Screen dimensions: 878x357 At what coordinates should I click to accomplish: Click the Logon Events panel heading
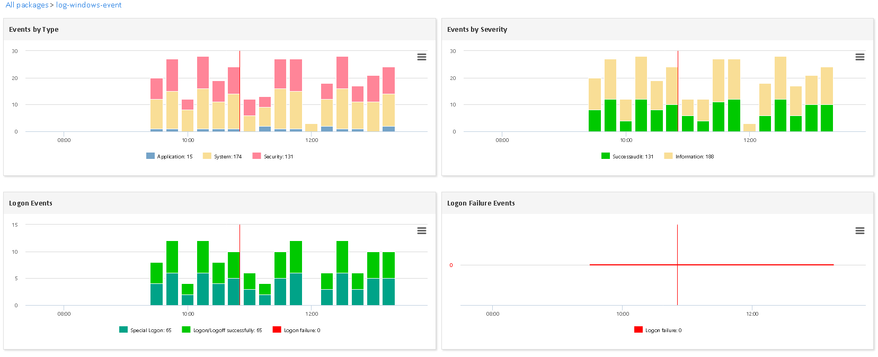point(31,203)
